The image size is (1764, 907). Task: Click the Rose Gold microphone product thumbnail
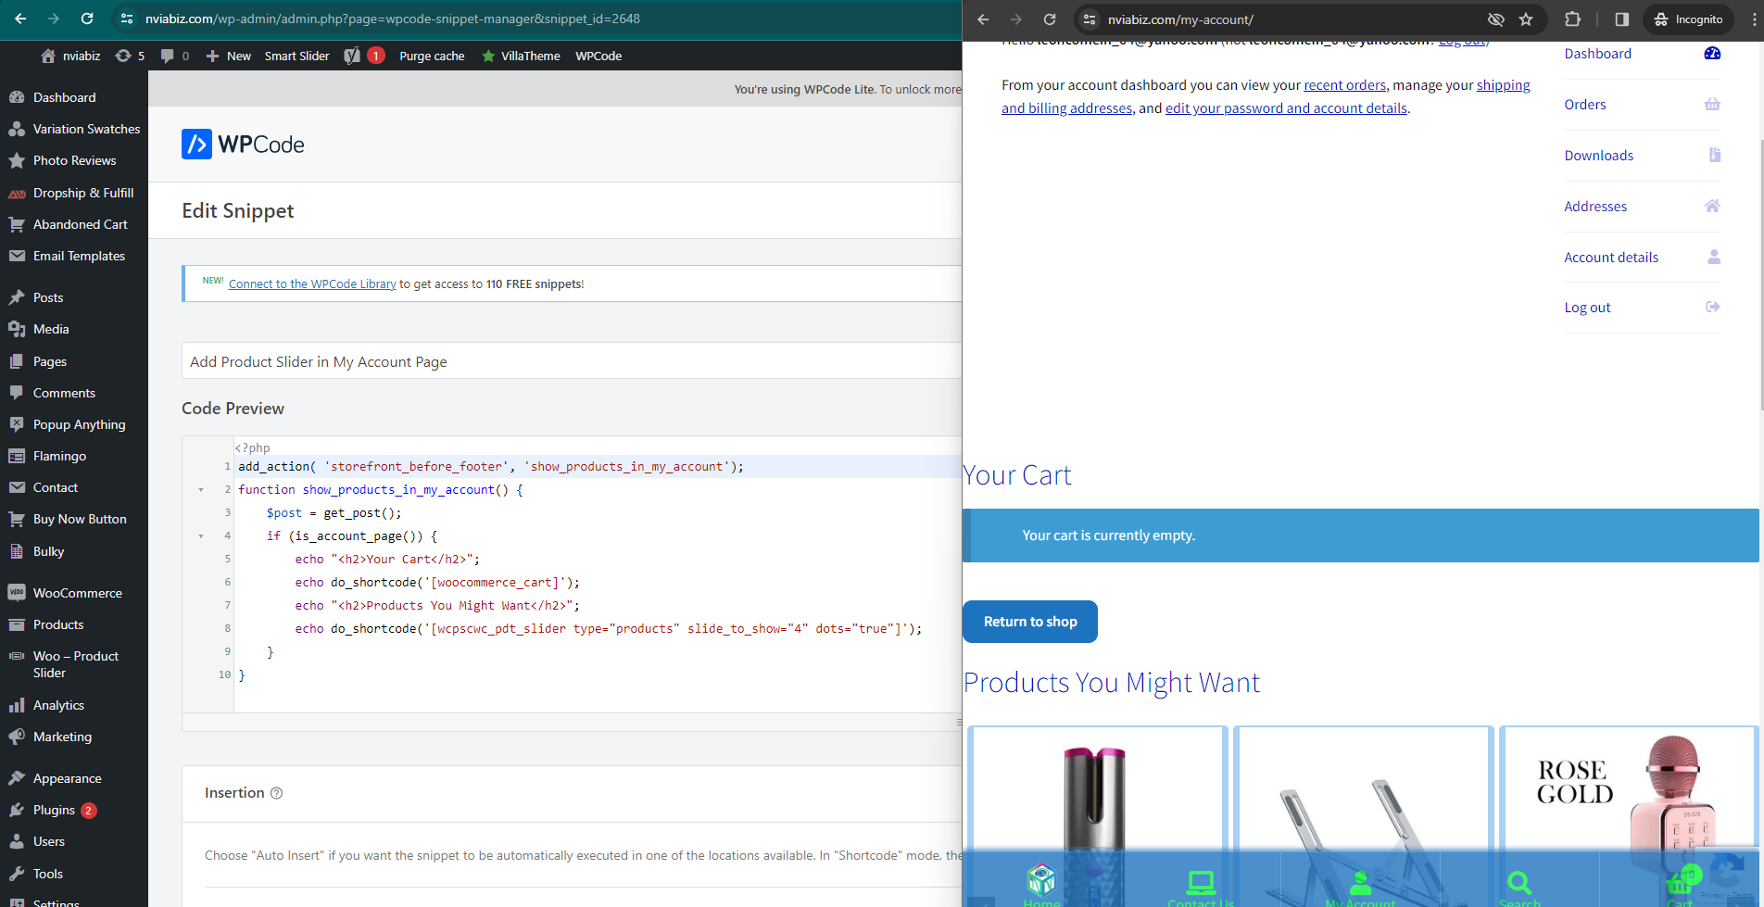[x=1629, y=815]
